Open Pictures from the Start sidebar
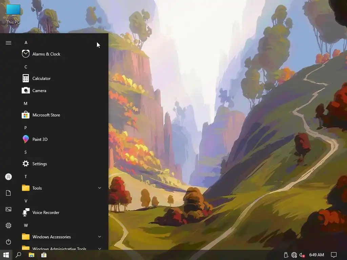This screenshot has width=347, height=260. pyautogui.click(x=8, y=209)
